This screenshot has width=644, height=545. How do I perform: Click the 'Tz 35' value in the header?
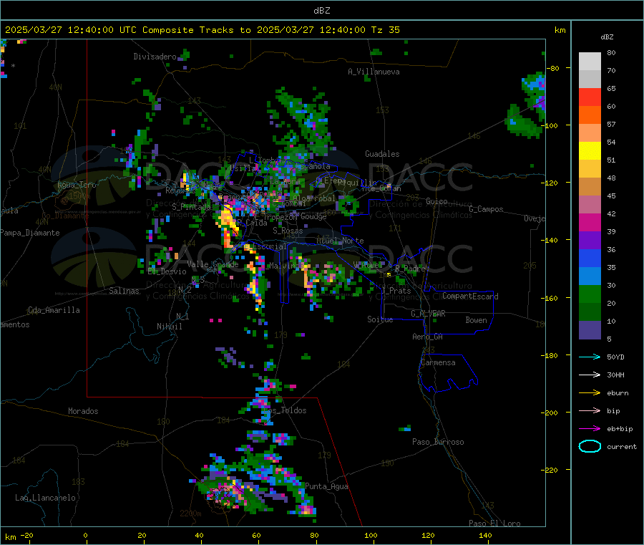click(386, 30)
